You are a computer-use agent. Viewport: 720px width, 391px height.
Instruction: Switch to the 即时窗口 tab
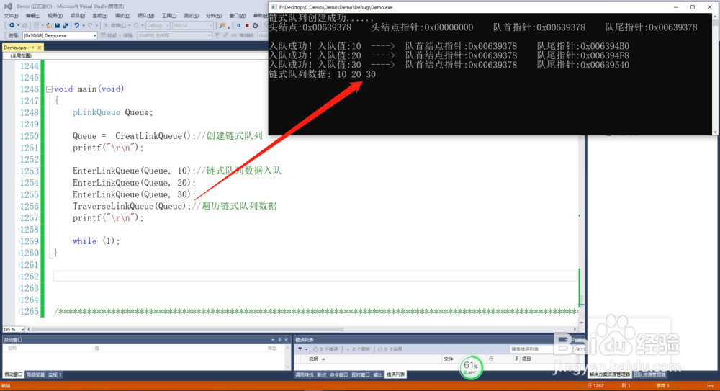[361, 374]
